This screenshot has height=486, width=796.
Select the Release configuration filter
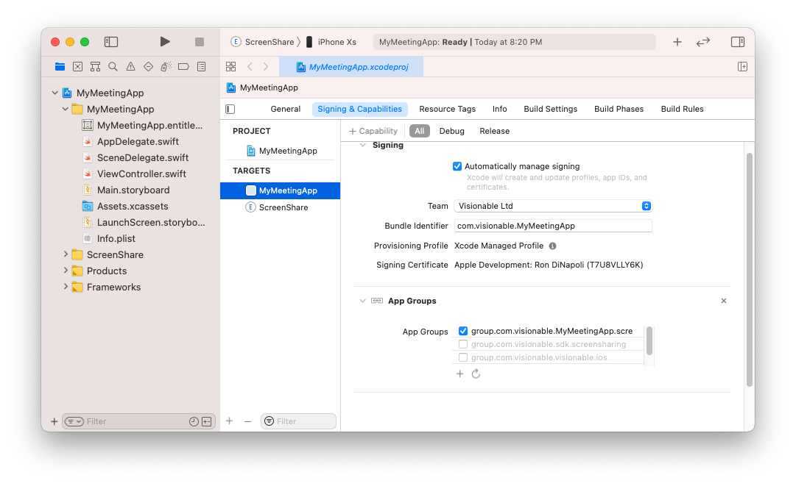tap(494, 131)
